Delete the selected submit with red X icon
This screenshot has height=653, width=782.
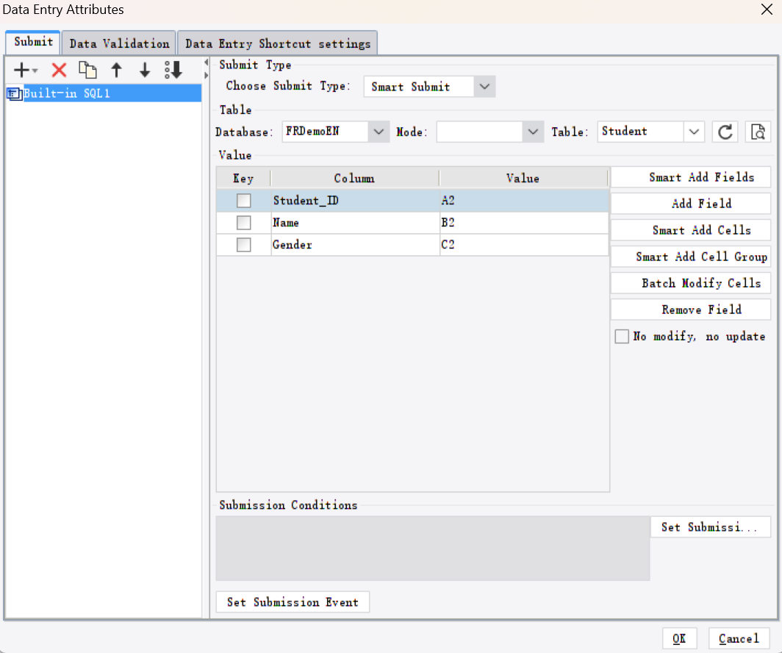click(x=58, y=70)
